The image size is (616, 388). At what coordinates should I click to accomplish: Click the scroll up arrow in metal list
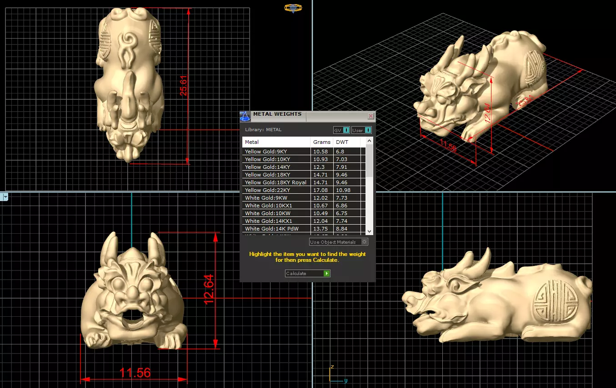370,141
